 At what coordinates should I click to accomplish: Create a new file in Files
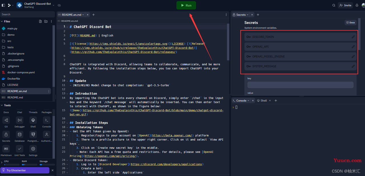click(x=40, y=21)
